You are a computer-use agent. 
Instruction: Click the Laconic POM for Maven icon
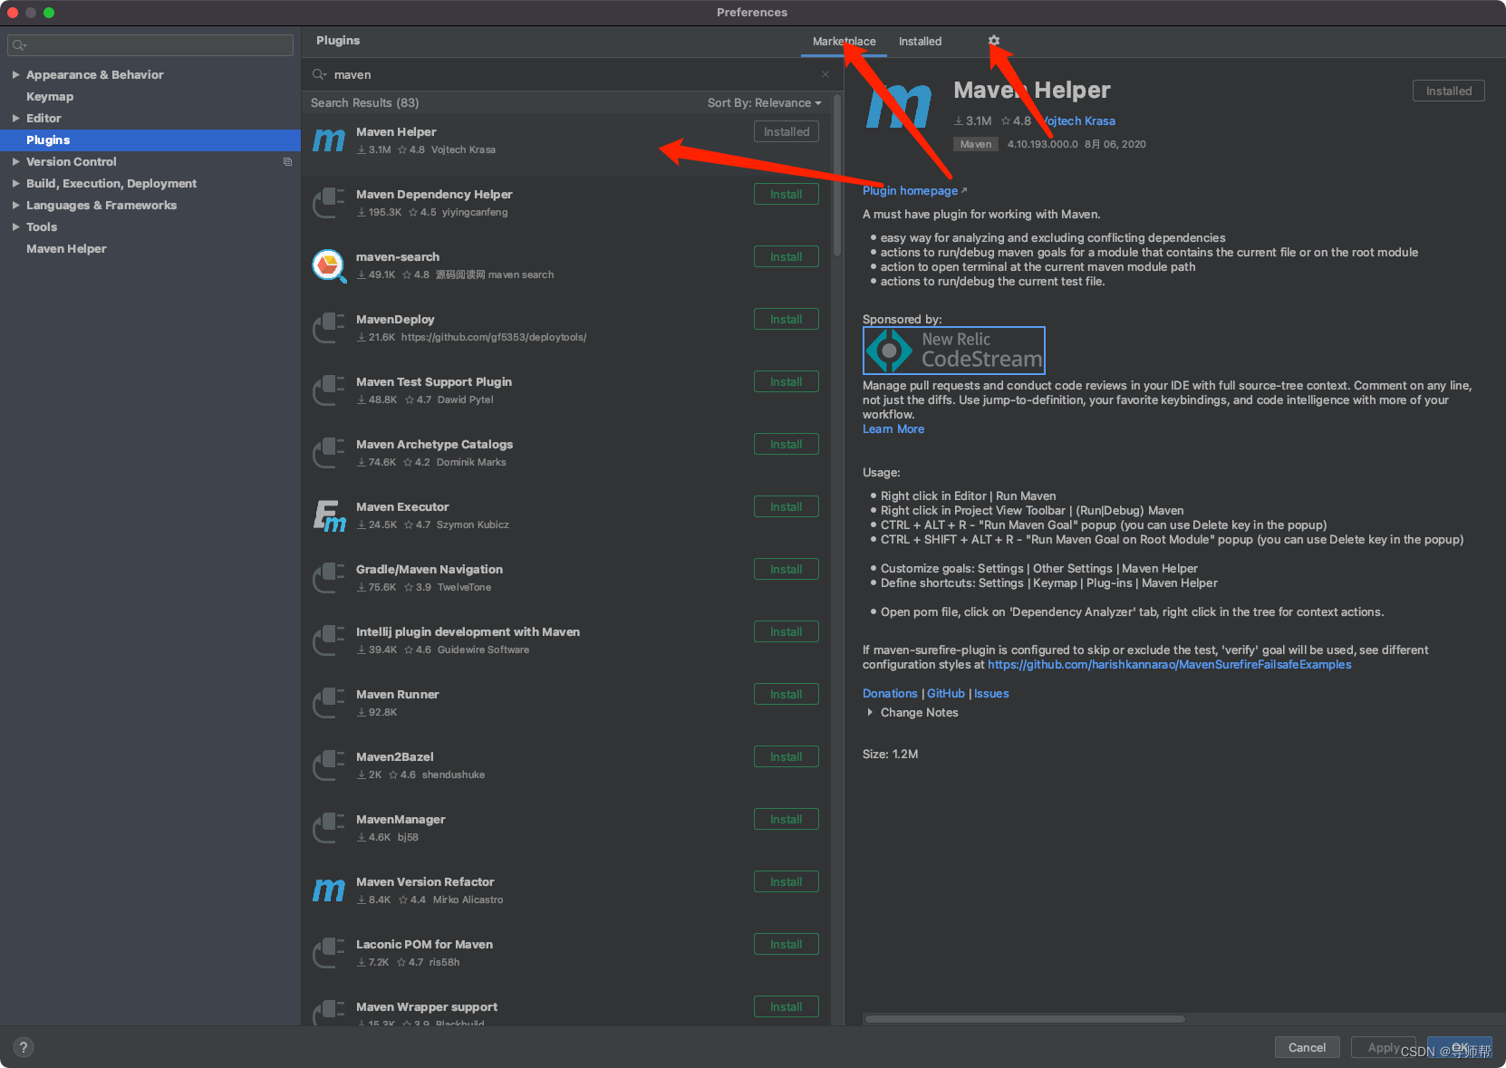point(328,953)
